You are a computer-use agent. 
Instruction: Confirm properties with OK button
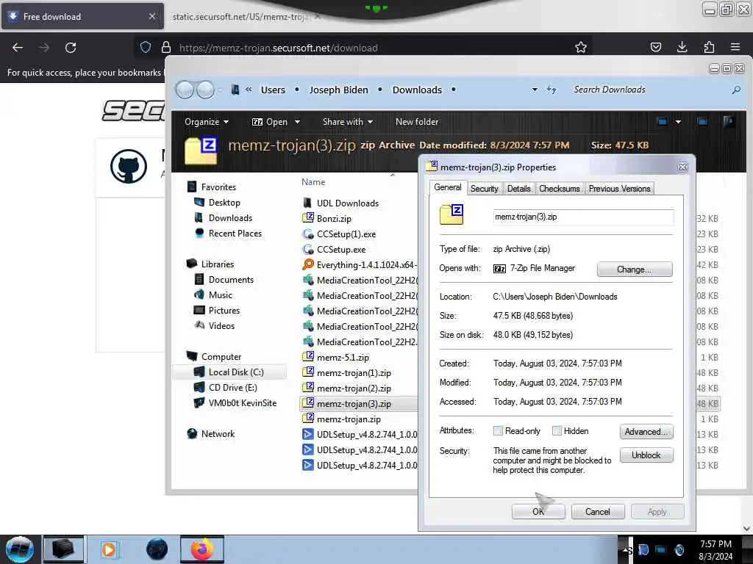pyautogui.click(x=538, y=512)
